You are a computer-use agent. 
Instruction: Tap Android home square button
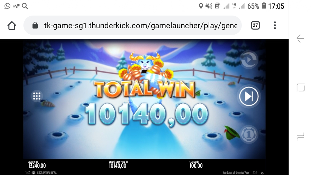pyautogui.click(x=300, y=87)
